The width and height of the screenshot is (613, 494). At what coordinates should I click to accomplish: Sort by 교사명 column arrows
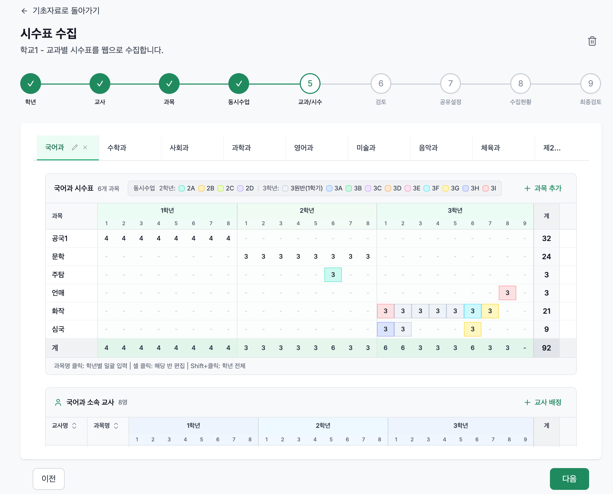point(74,426)
